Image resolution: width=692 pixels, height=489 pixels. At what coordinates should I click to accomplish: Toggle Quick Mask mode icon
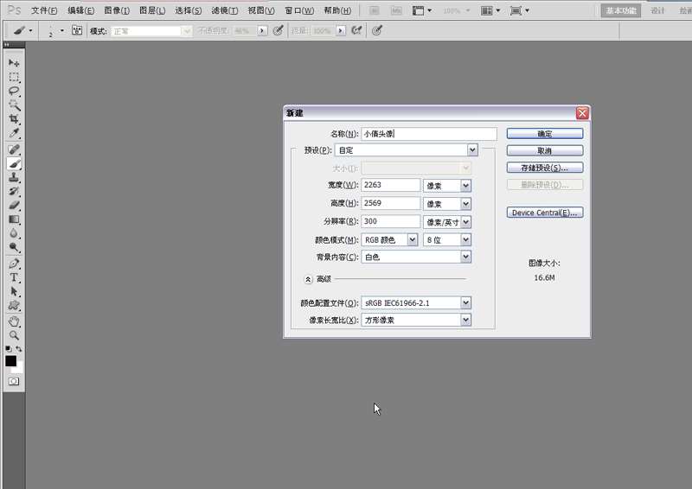[14, 381]
